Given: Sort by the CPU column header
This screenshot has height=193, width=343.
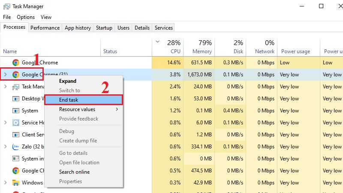Looking at the screenshot, I should pyautogui.click(x=168, y=48).
